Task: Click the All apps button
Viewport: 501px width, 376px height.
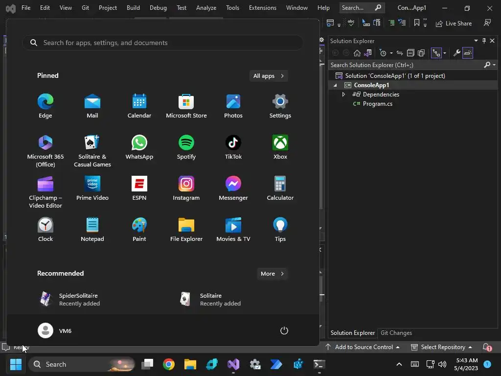Action: [x=269, y=76]
